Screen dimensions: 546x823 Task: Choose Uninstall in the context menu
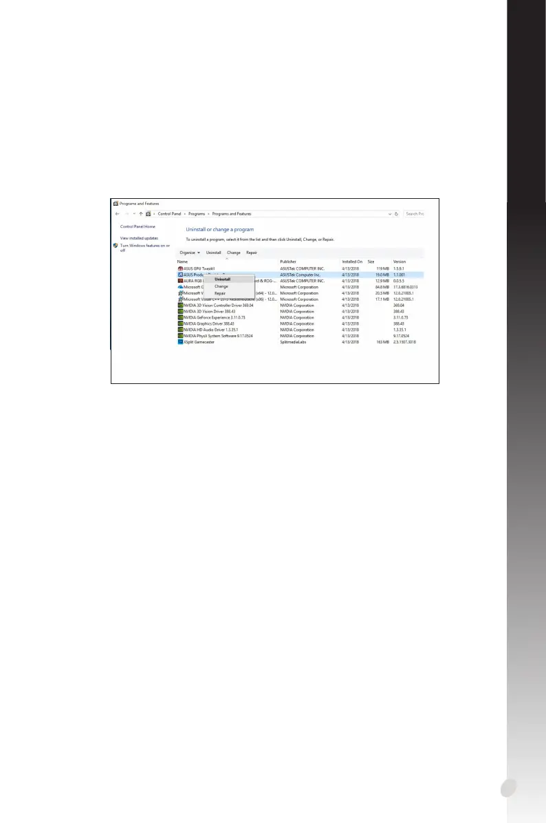(222, 279)
